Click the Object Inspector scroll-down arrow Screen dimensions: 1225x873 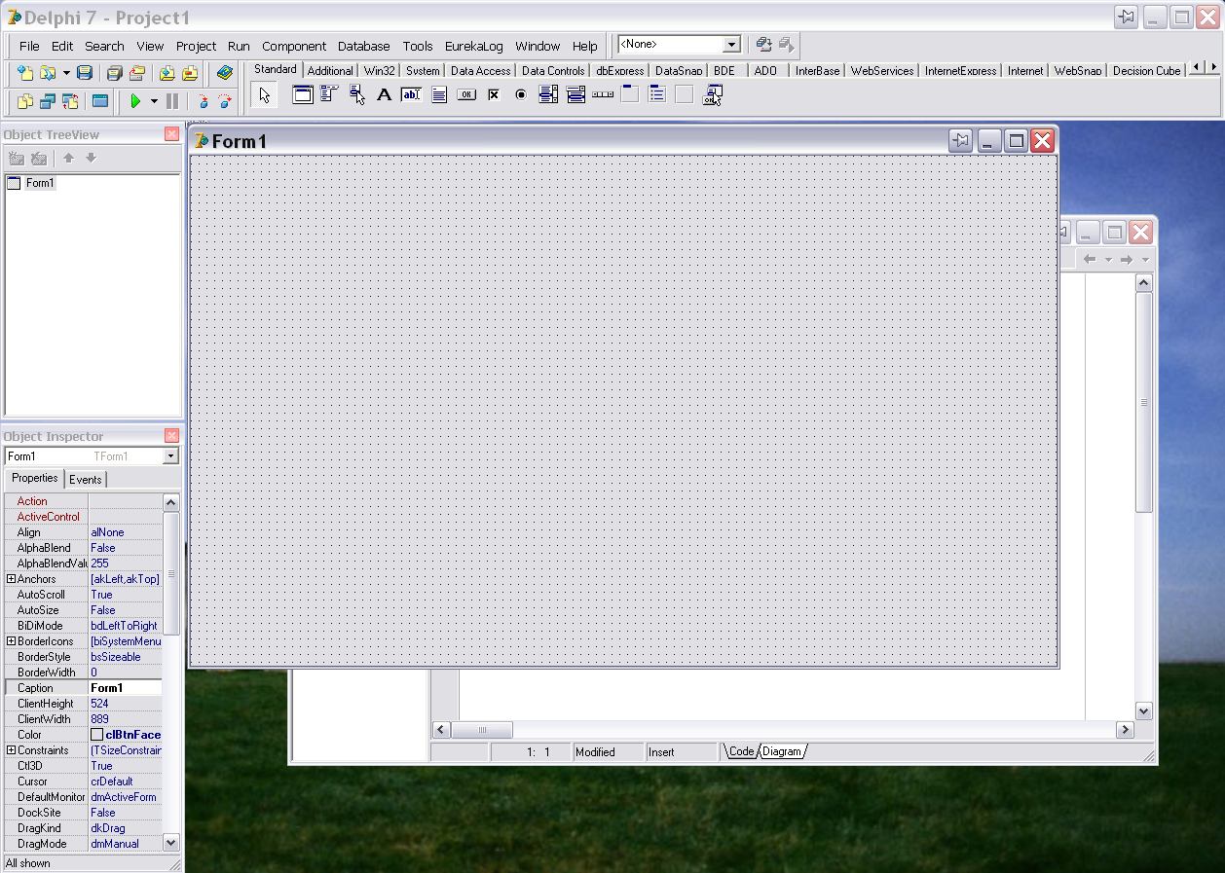(171, 843)
